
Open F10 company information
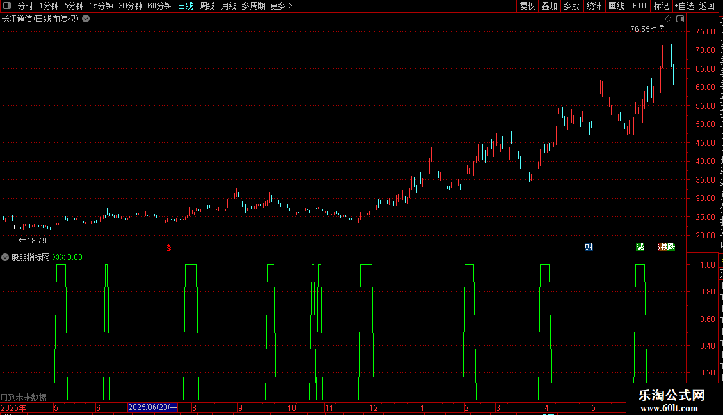639,6
